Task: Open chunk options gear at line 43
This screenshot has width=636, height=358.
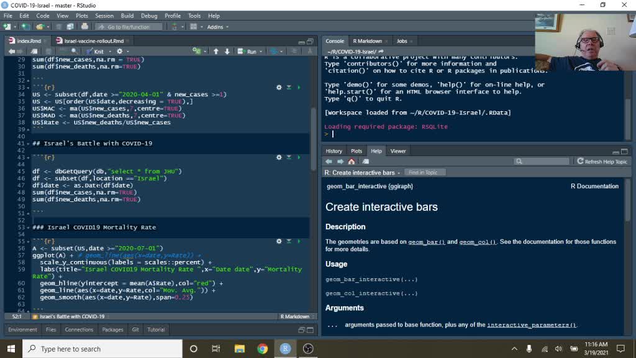Action: [x=279, y=157]
